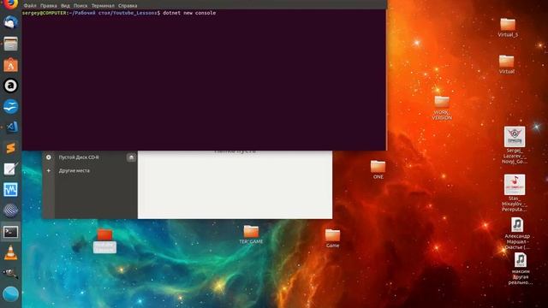Image resolution: width=548 pixels, height=308 pixels.
Task: Launch Sublime Text from the dock
Action: [x=10, y=148]
